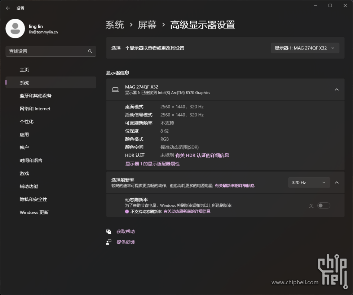The height and width of the screenshot is (295, 353).
Task: Click the 活动信号模式 value 2560 × 1440, 320 Hz
Action: (182, 115)
